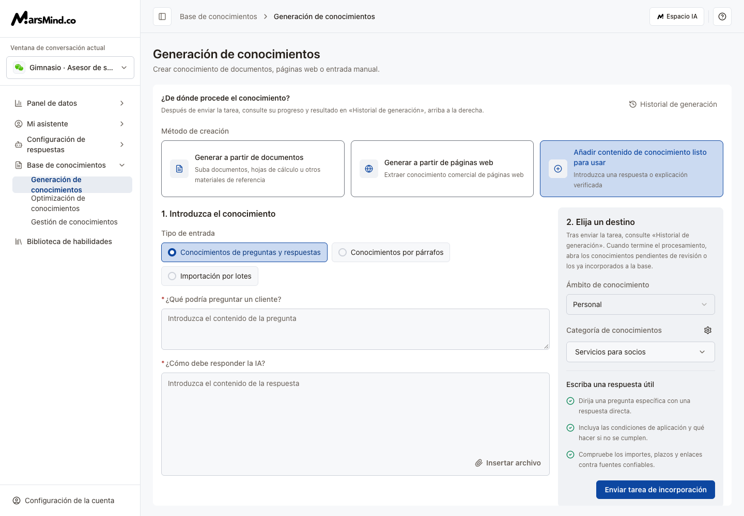Click the answer content text area
Image resolution: width=744 pixels, height=516 pixels.
click(x=355, y=424)
